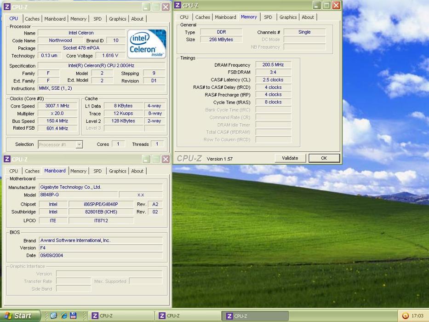Click the IT8712 LPCIO value
The height and width of the screenshot is (322, 429).
coord(101,220)
